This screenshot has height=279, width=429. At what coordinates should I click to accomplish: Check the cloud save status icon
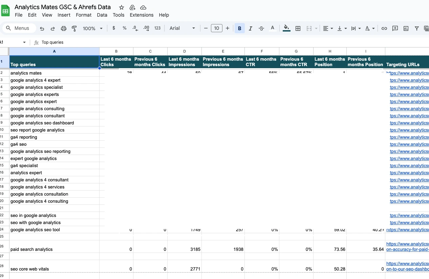tap(143, 7)
